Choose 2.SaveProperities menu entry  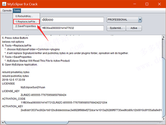(x=26, y=26)
